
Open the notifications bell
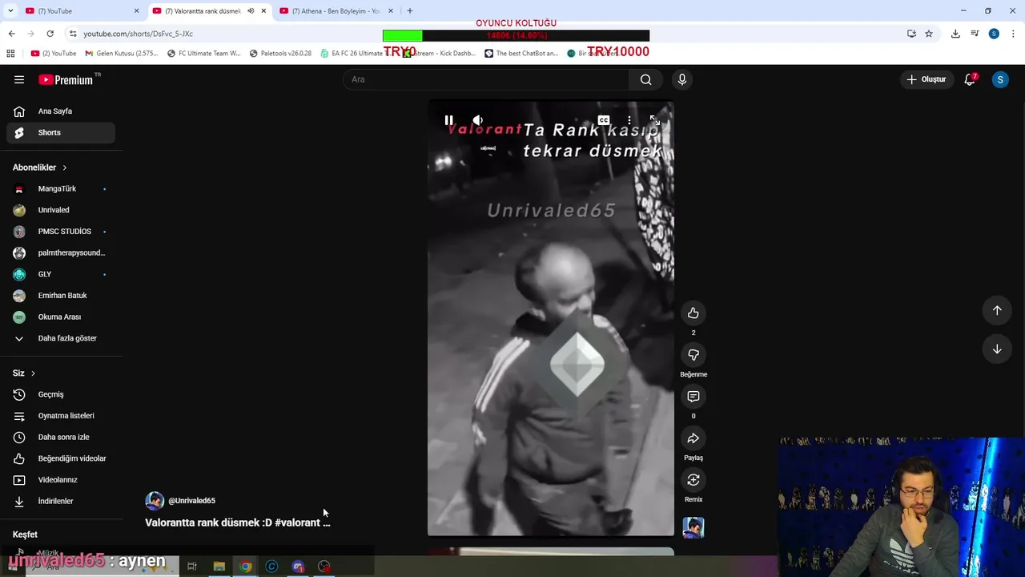[970, 79]
